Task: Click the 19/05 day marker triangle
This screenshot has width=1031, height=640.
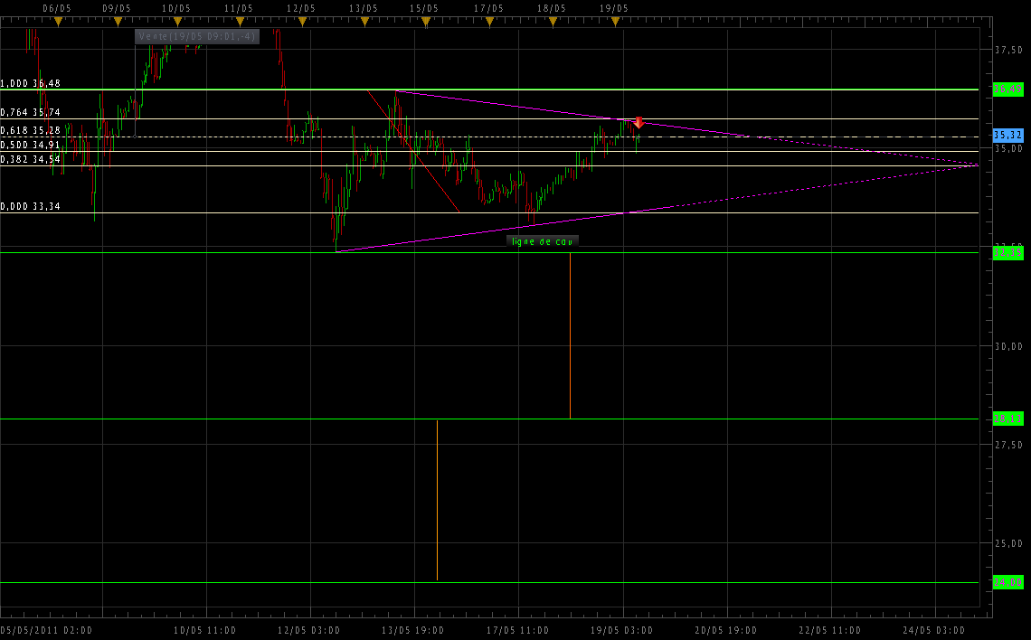Action: [614, 22]
